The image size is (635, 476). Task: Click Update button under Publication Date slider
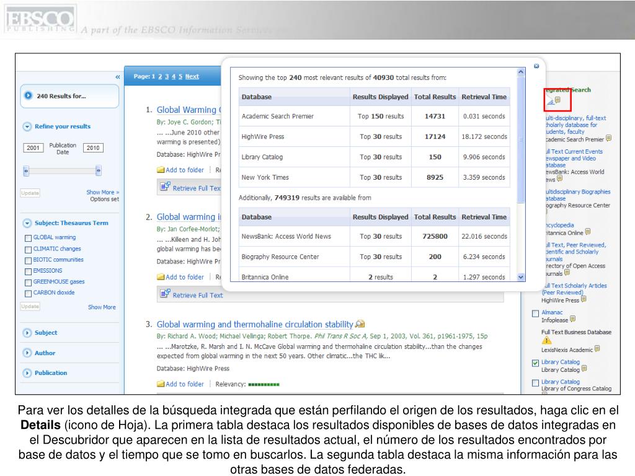point(30,193)
